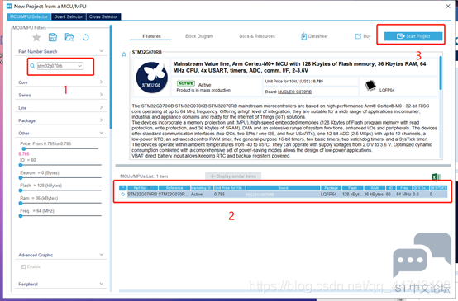Favorite STM32G070RB via star beside title
The image size is (458, 301).
(124, 54)
